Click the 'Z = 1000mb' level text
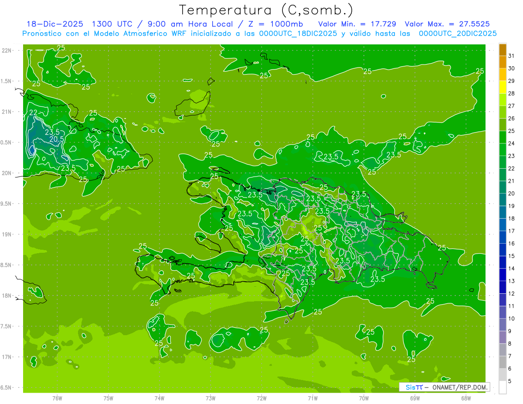The height and width of the screenshot is (404, 523). pos(275,24)
